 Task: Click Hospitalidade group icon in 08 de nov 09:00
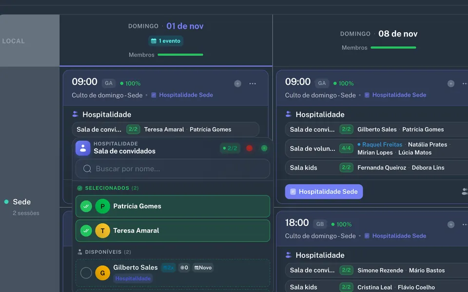288,114
